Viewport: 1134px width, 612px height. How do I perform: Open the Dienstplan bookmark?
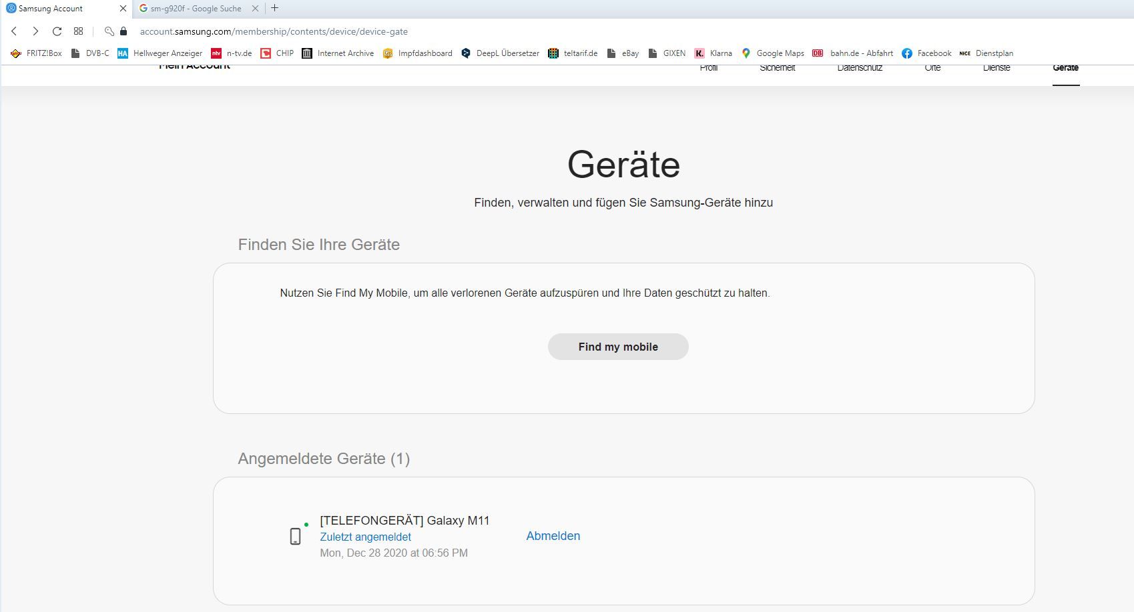[986, 53]
